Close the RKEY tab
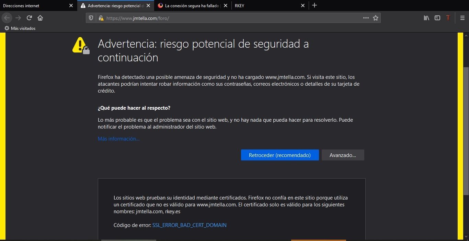This screenshot has width=469, height=241. click(302, 6)
